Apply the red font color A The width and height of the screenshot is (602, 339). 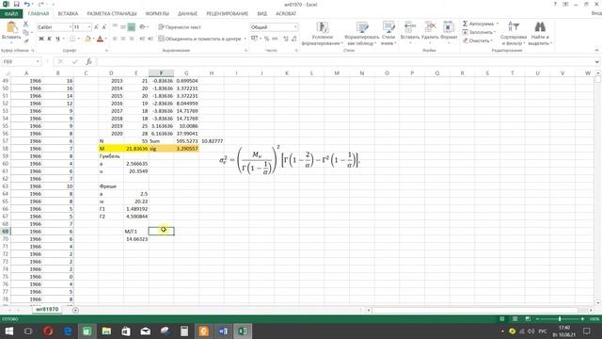pyautogui.click(x=100, y=39)
